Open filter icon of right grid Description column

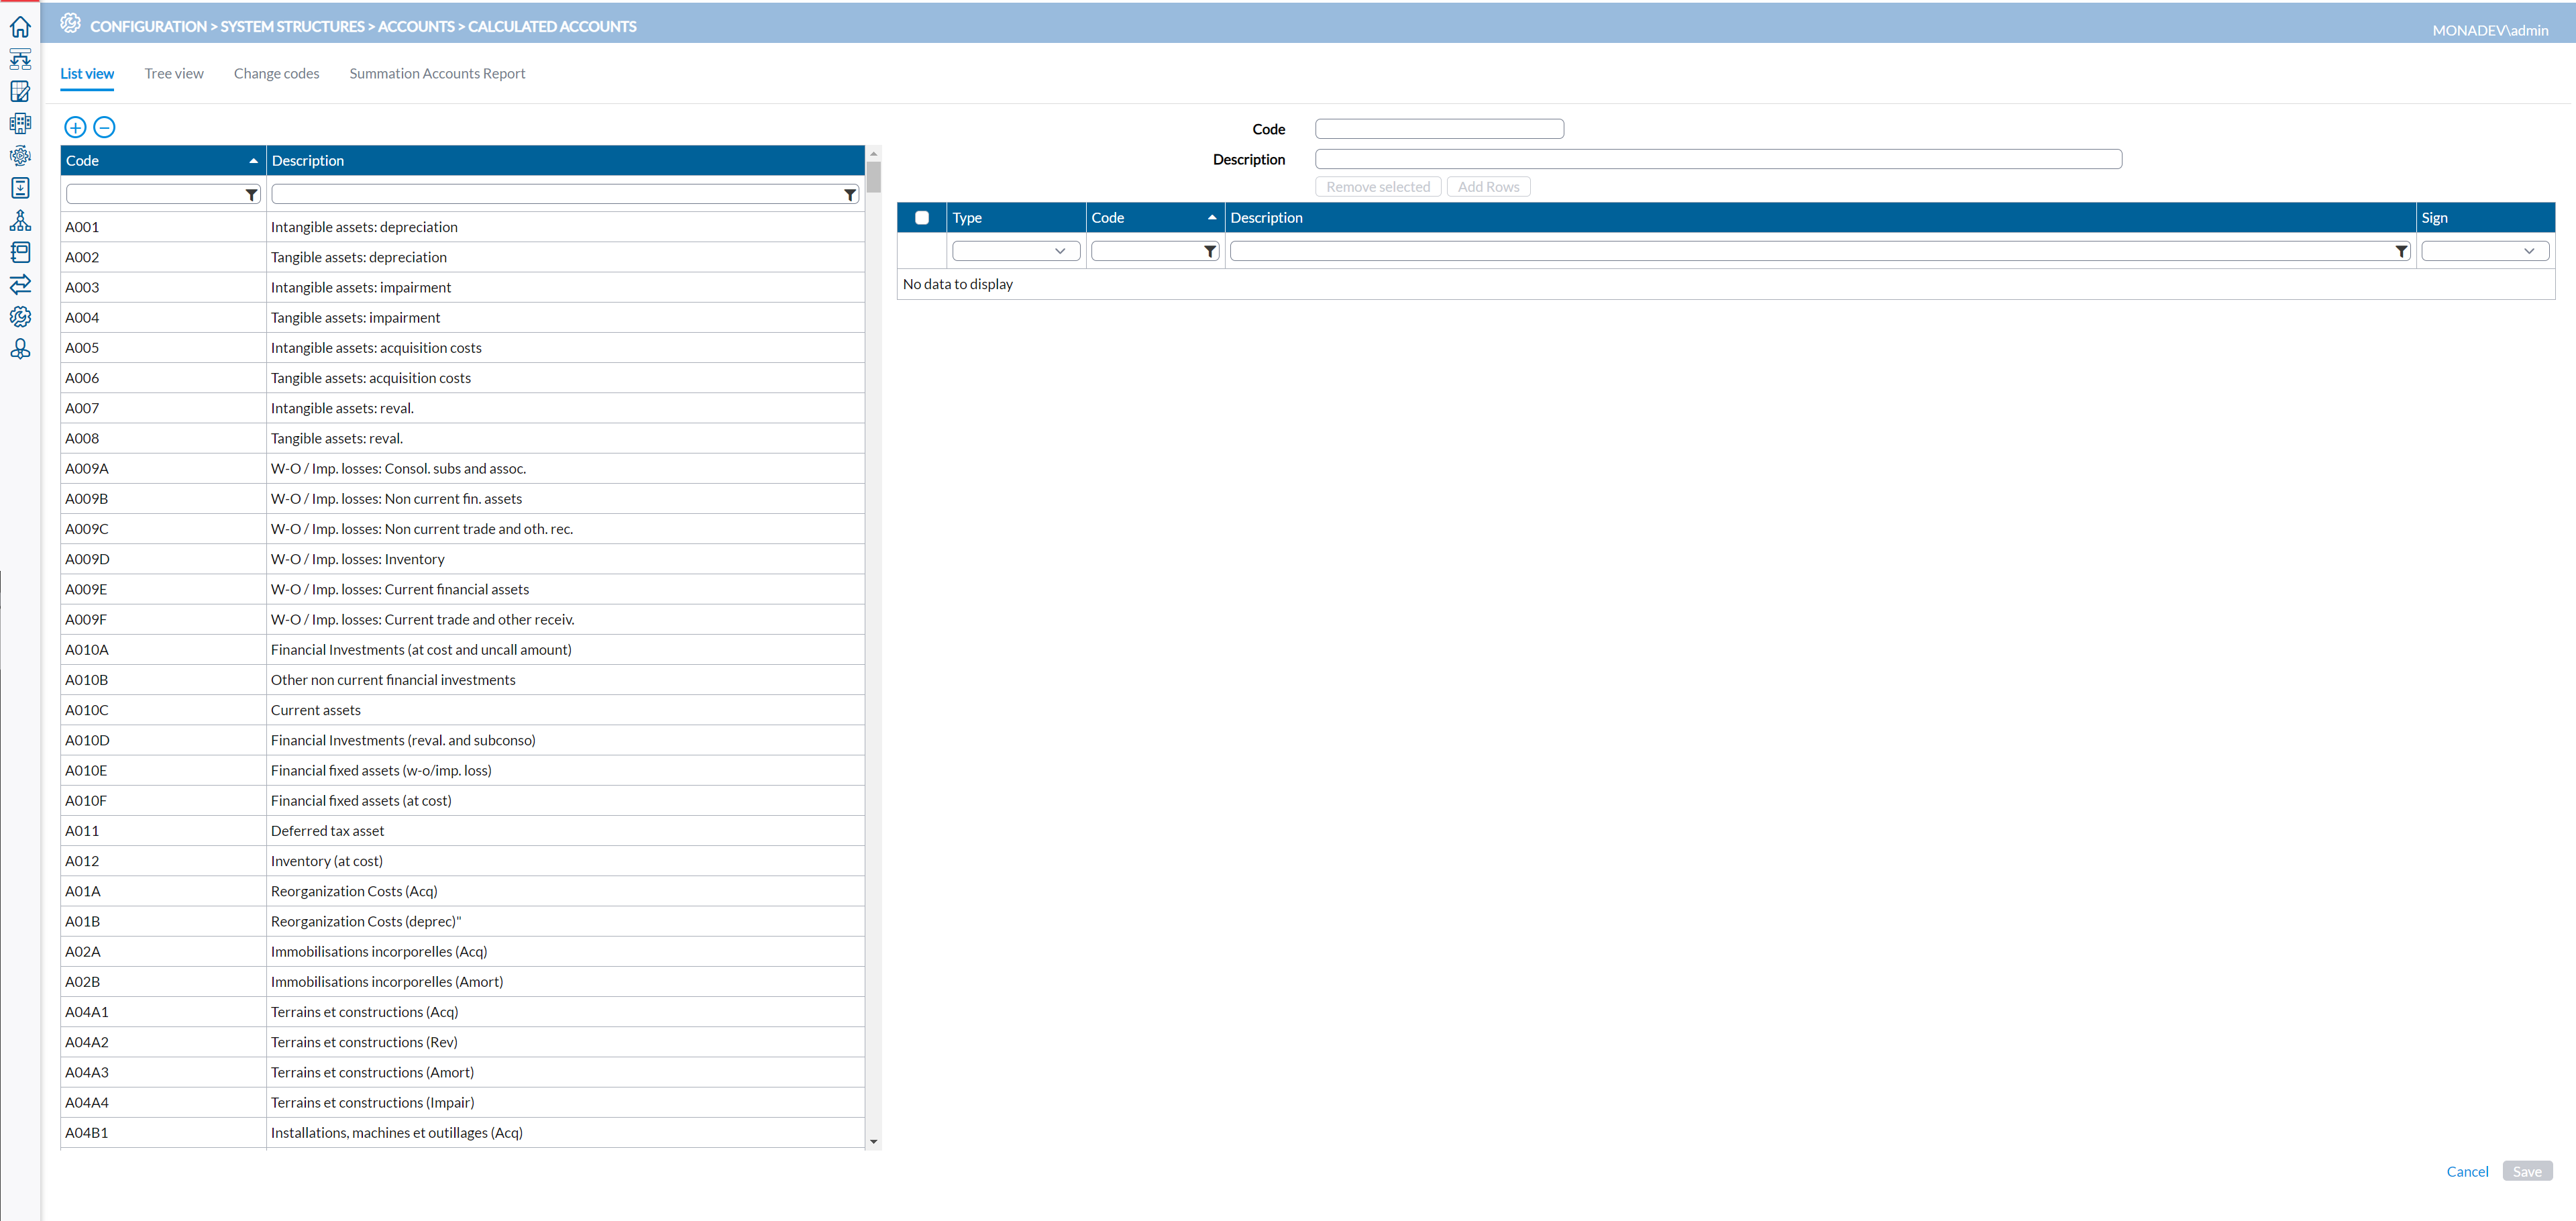[x=2401, y=251]
